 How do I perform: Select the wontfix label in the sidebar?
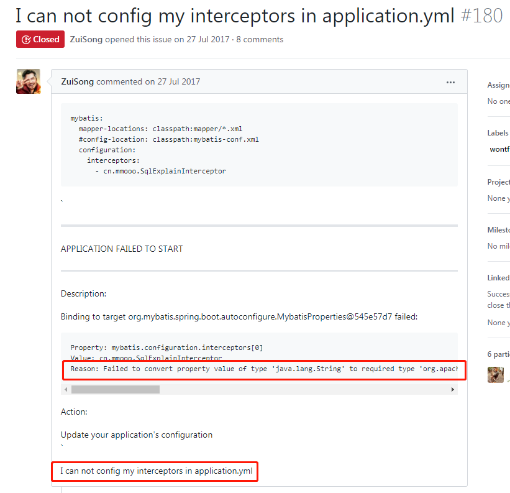[x=499, y=149]
